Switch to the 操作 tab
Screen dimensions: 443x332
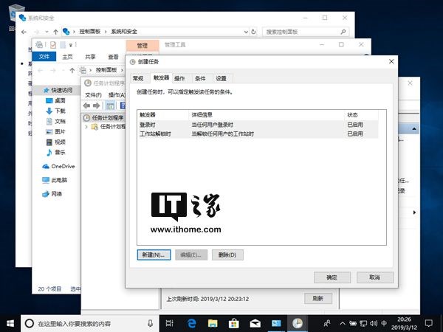[179, 78]
